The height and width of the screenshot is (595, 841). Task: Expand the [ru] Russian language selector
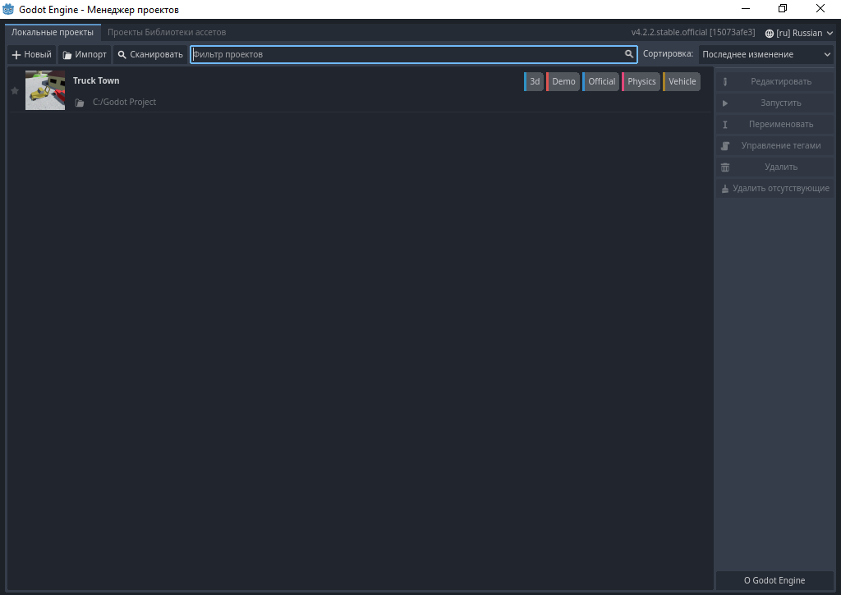(x=798, y=33)
